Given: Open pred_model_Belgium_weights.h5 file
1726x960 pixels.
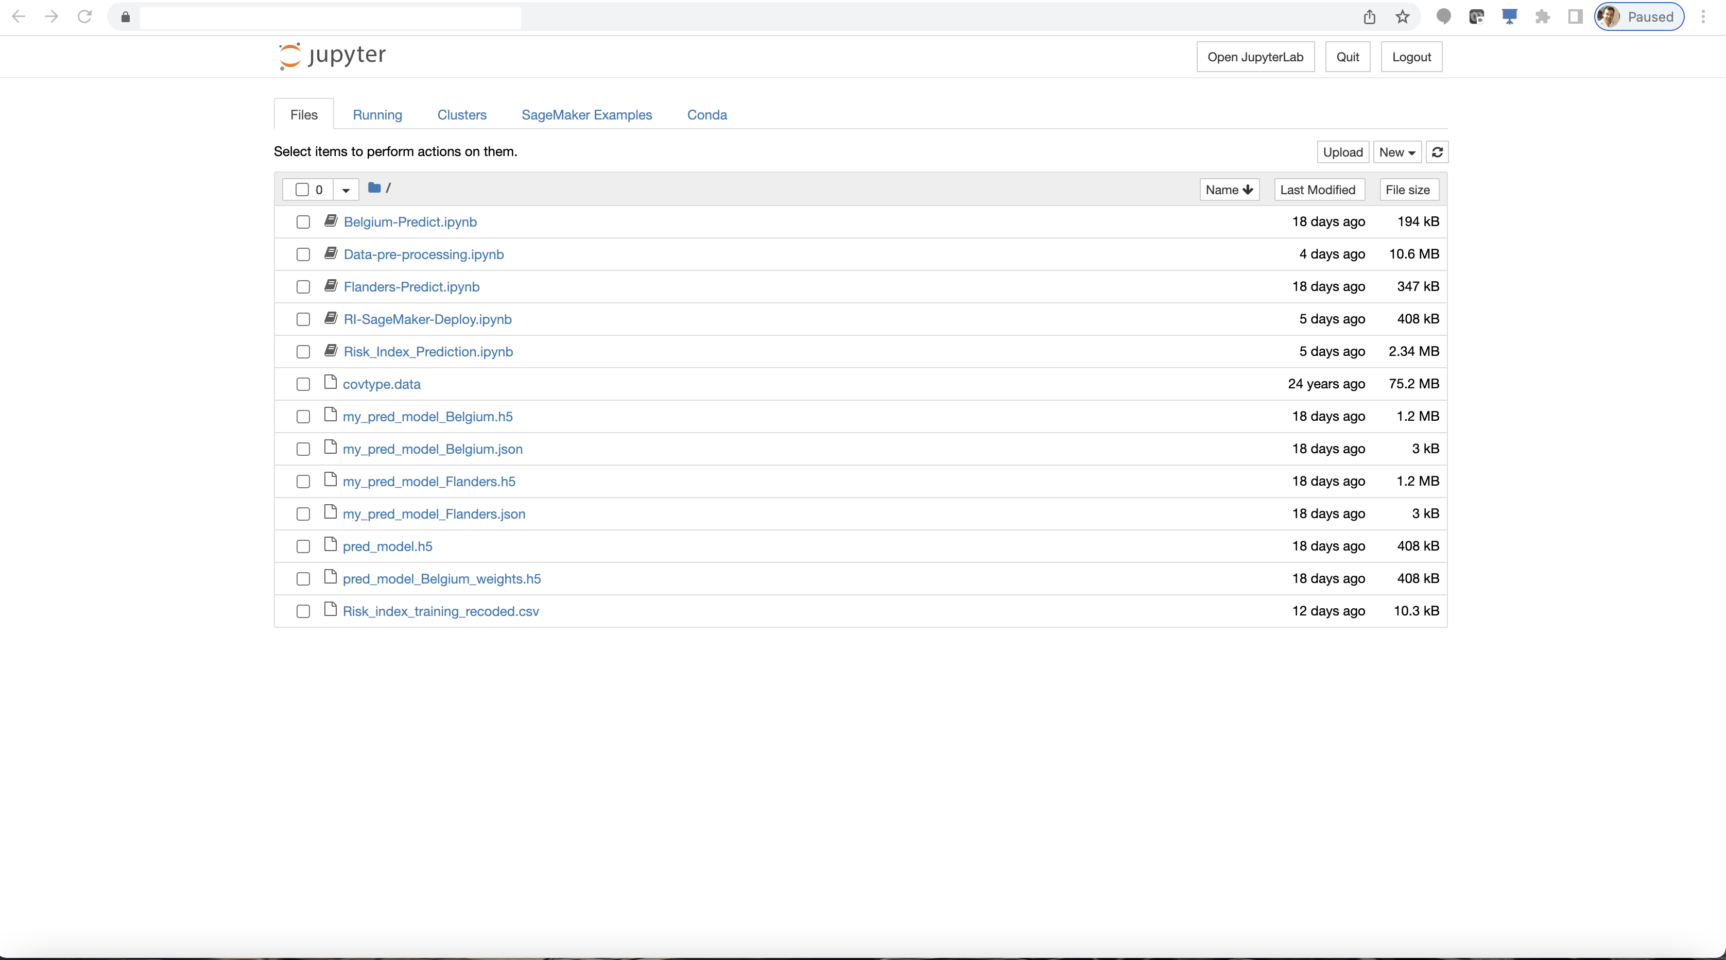Looking at the screenshot, I should pyautogui.click(x=442, y=579).
